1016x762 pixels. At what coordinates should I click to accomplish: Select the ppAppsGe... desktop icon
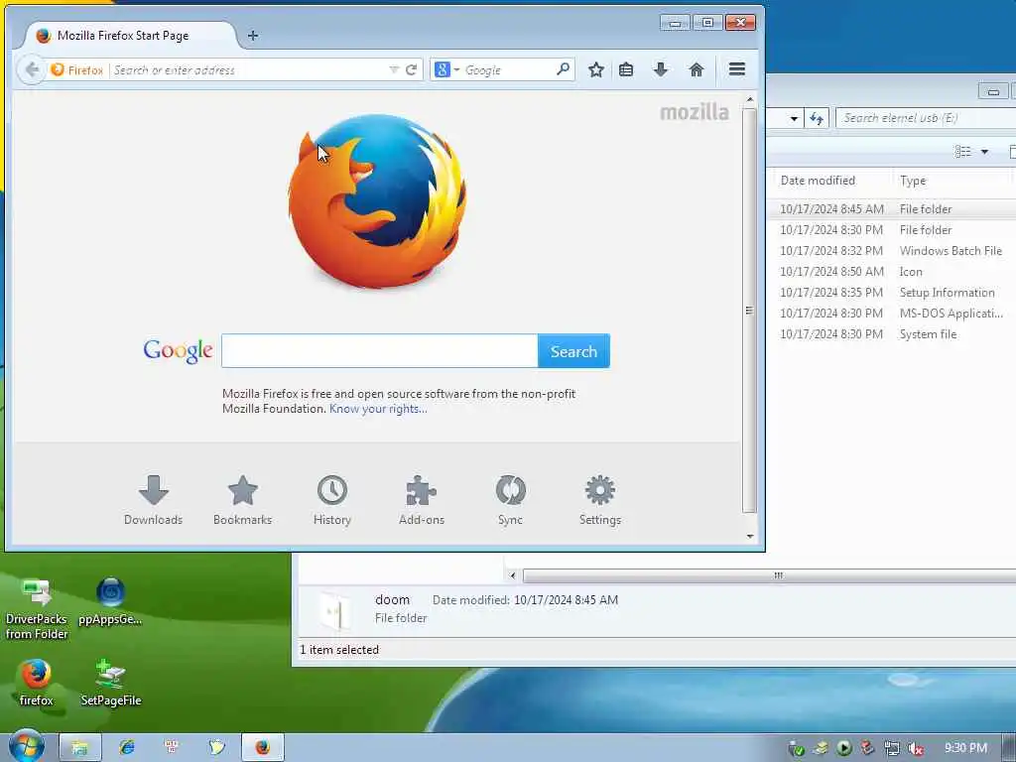tap(110, 601)
